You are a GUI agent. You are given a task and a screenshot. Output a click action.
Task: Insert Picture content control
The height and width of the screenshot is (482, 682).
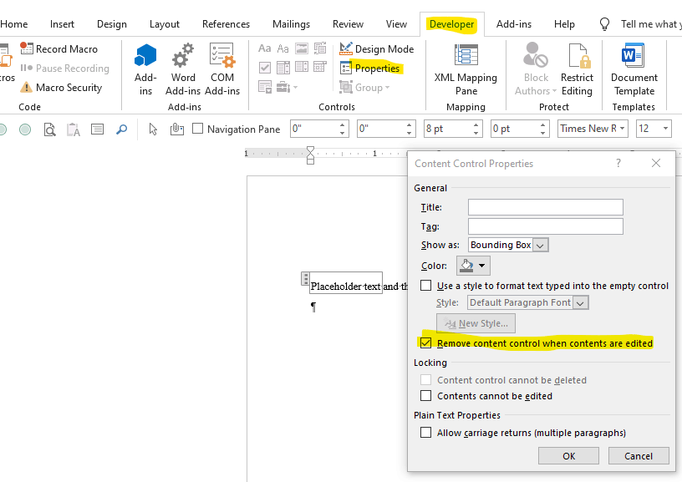(302, 48)
